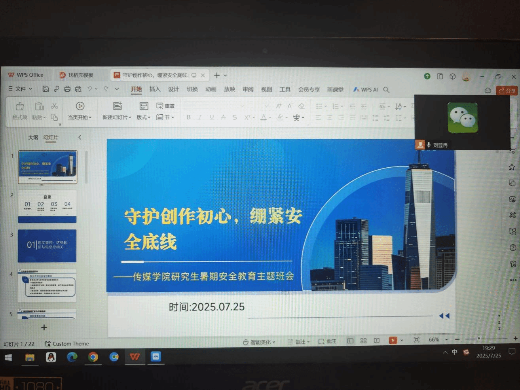Click the 分享 (Share) button
The width and height of the screenshot is (520, 390).
pyautogui.click(x=507, y=91)
